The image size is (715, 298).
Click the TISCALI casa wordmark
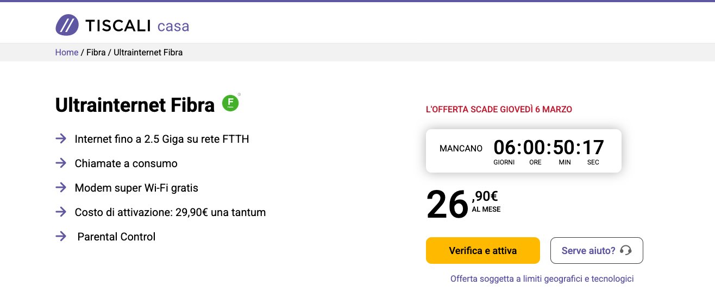click(137, 26)
